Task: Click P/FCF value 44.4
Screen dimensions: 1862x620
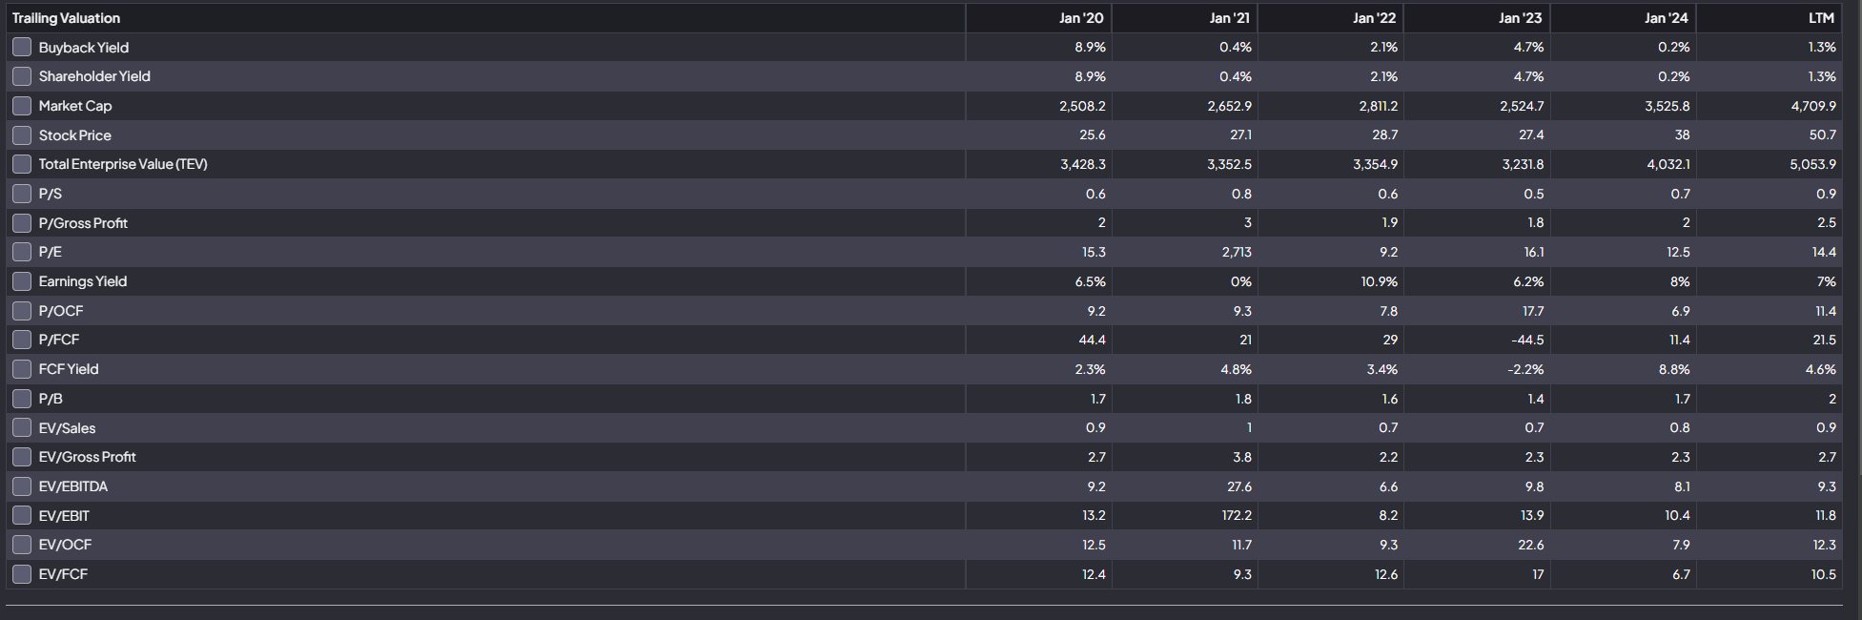Action: click(1092, 340)
